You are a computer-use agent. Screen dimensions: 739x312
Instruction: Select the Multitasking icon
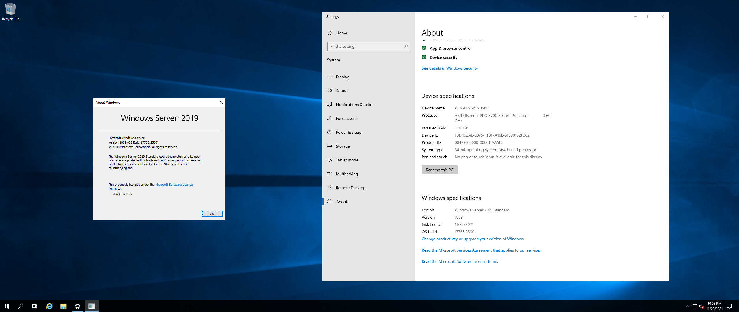329,174
